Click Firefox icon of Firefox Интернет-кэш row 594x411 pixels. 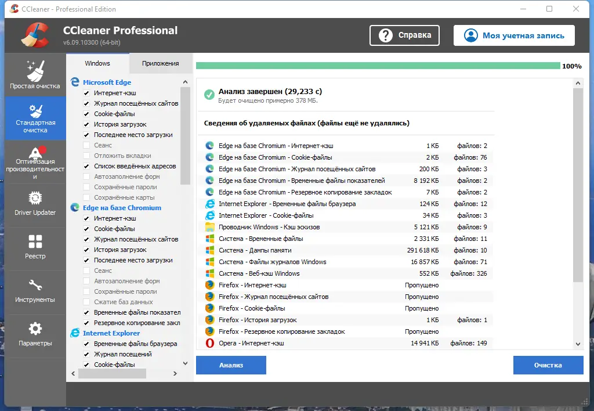pyautogui.click(x=209, y=285)
